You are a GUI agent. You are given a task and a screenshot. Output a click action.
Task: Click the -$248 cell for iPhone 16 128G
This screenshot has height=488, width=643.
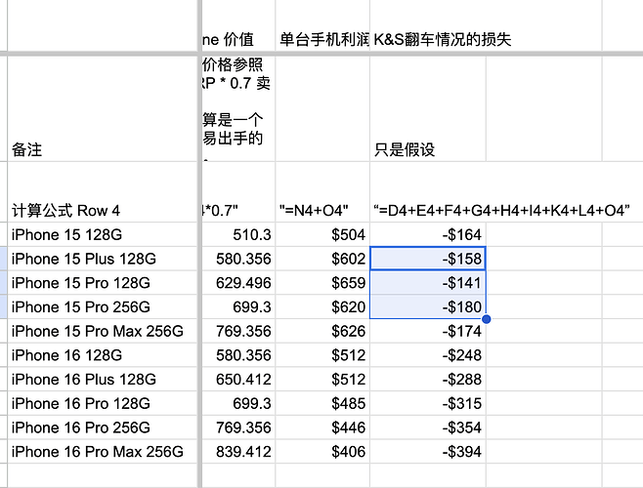tap(428, 355)
